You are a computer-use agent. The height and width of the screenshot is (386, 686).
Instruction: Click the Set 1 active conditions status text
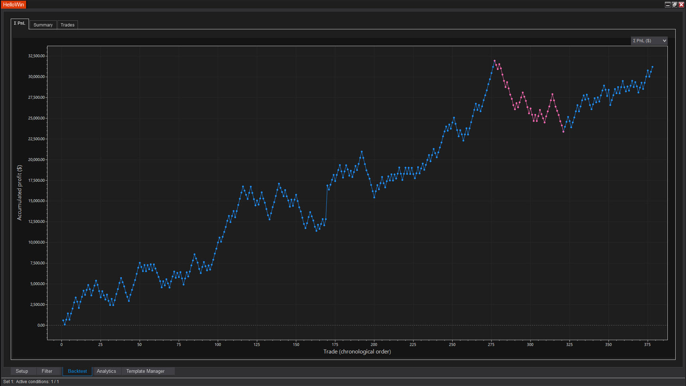(x=31, y=382)
